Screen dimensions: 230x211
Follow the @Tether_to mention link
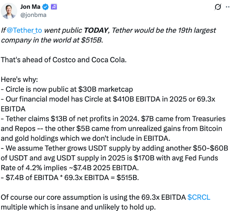click(24, 30)
